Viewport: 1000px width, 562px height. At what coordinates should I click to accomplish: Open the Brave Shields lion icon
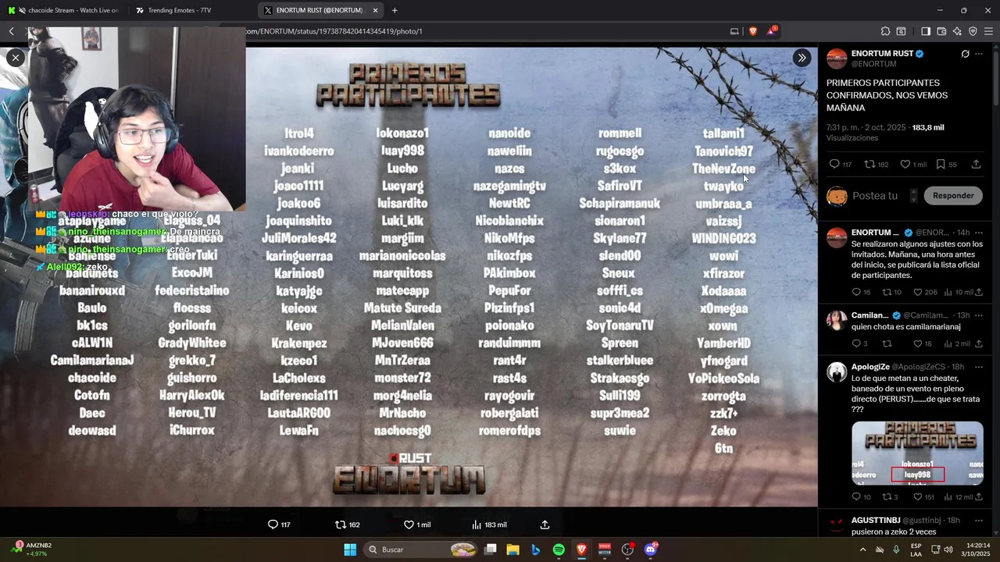(753, 31)
